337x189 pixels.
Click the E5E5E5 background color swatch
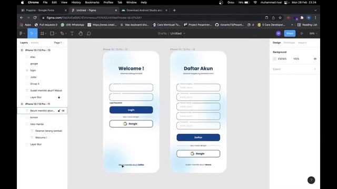click(274, 59)
